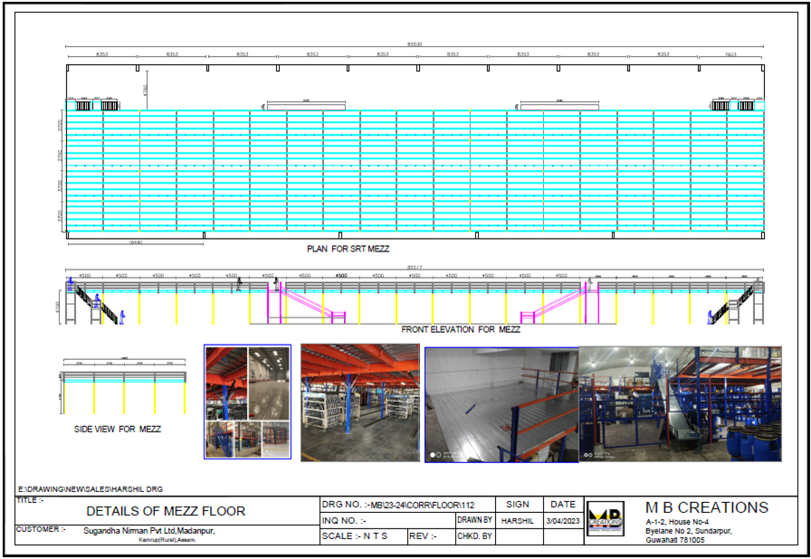Click the left magenta staircase in front elevation

point(310,304)
